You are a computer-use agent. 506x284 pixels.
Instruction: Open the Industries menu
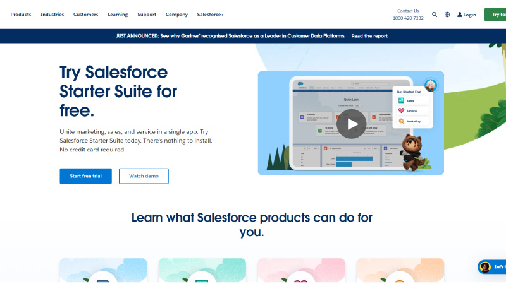pos(52,15)
